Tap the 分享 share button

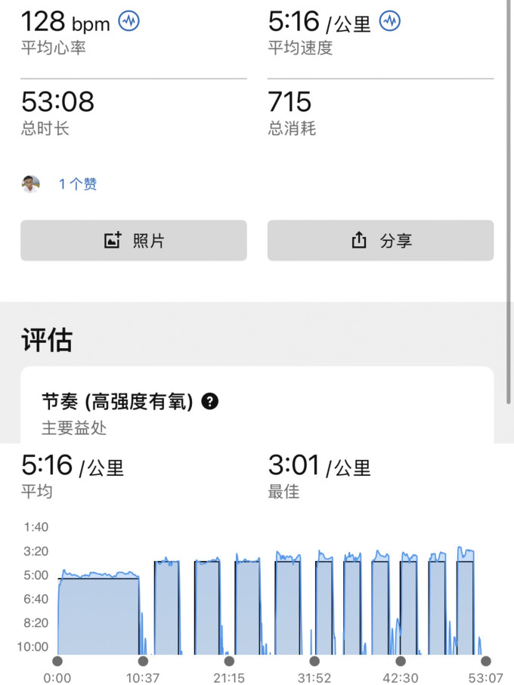pos(381,240)
